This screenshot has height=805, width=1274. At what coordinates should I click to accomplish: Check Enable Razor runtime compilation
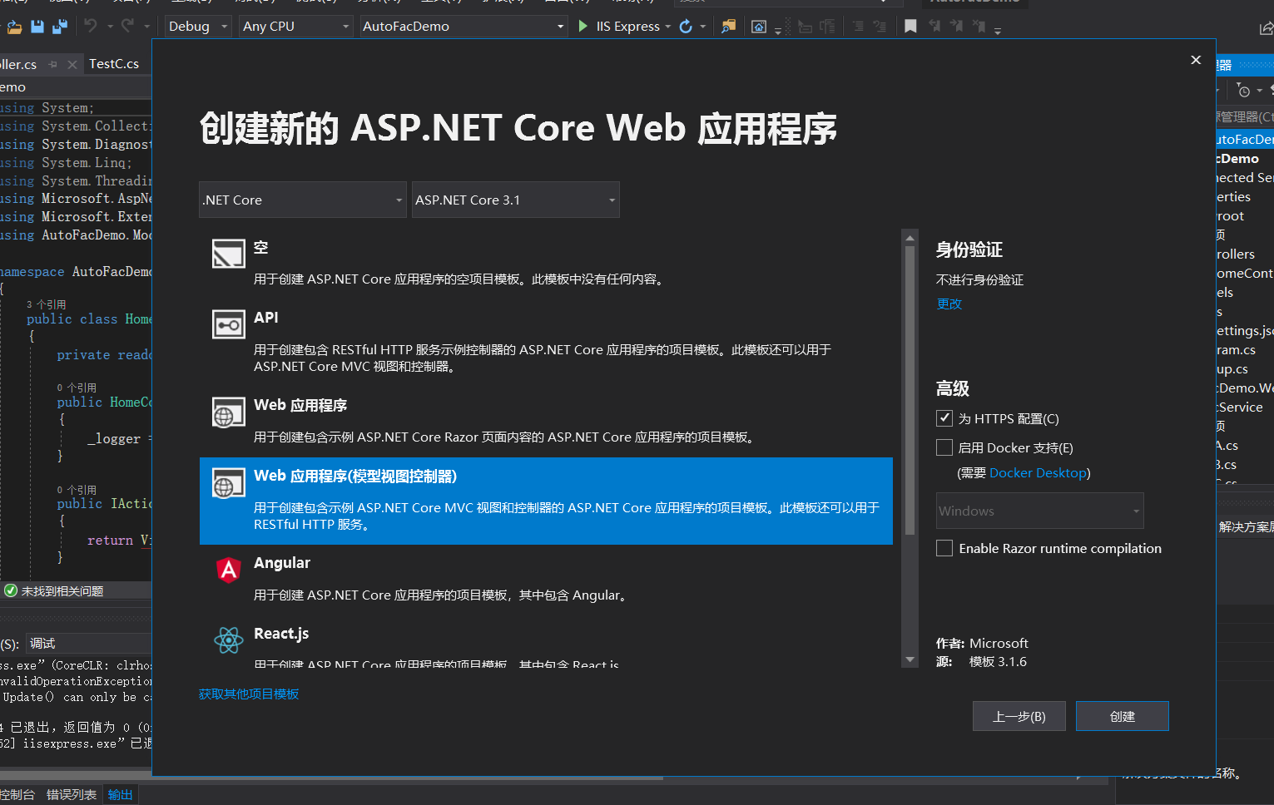click(944, 548)
